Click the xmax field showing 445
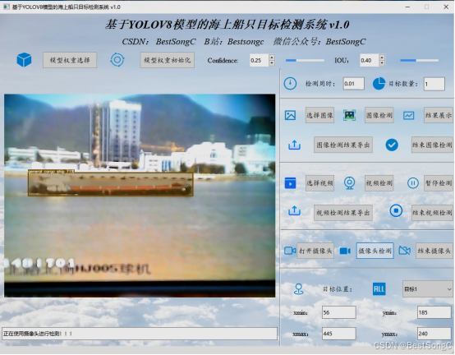This screenshot has width=455, height=355. pos(339,334)
